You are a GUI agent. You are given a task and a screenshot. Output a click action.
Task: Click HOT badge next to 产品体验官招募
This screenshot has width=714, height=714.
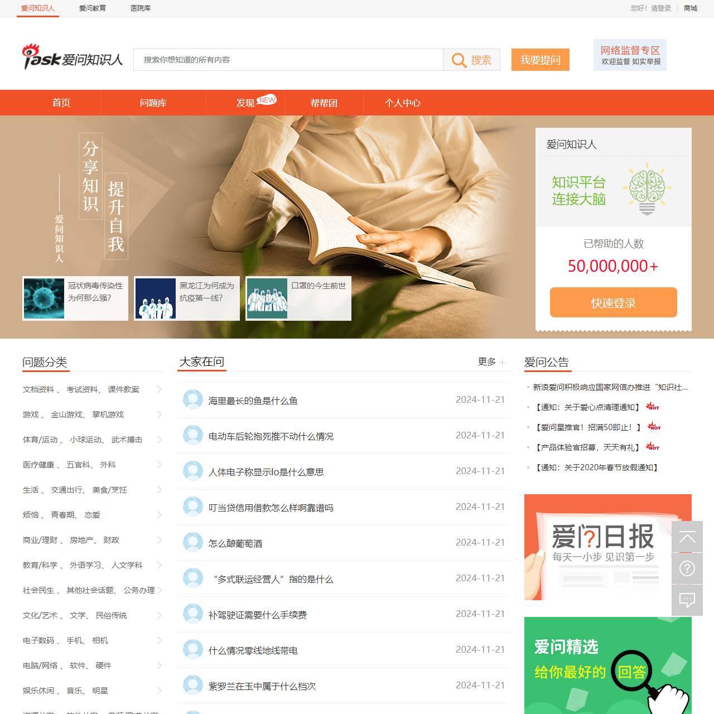click(x=653, y=446)
